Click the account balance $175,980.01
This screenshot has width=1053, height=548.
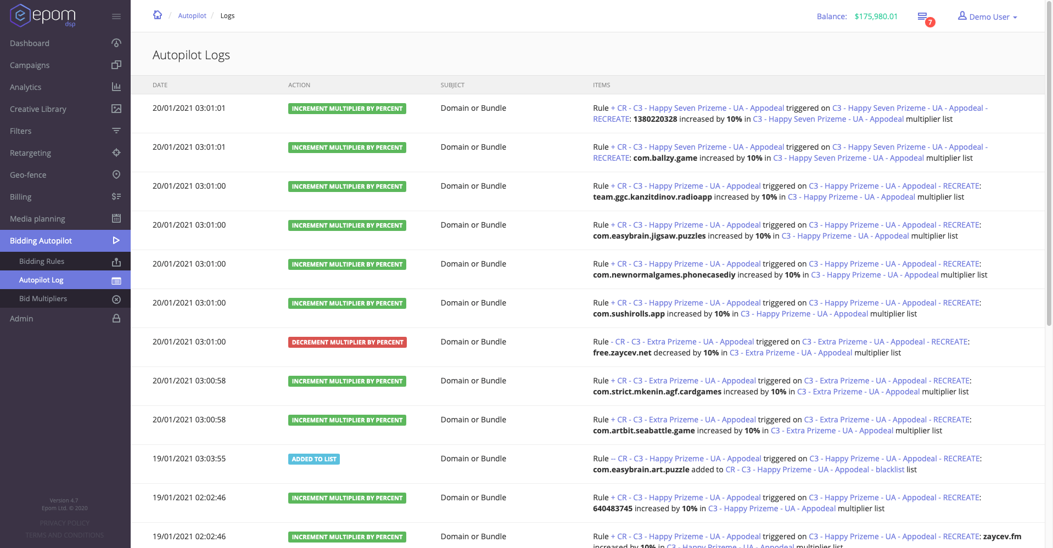pyautogui.click(x=876, y=16)
